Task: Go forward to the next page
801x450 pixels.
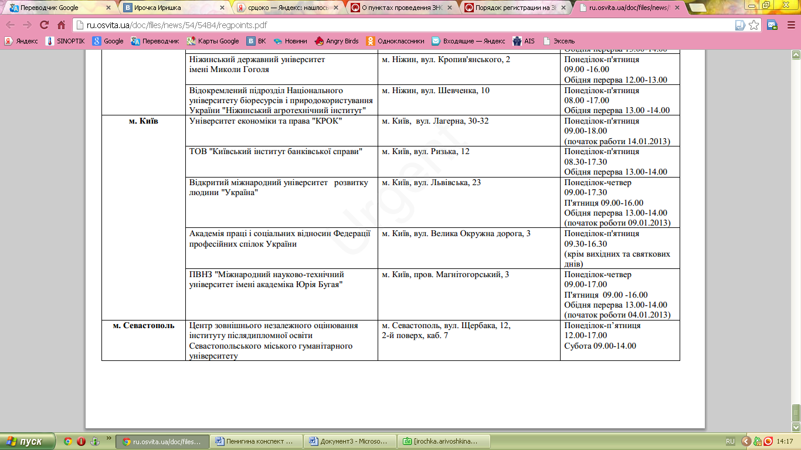Action: (x=27, y=25)
